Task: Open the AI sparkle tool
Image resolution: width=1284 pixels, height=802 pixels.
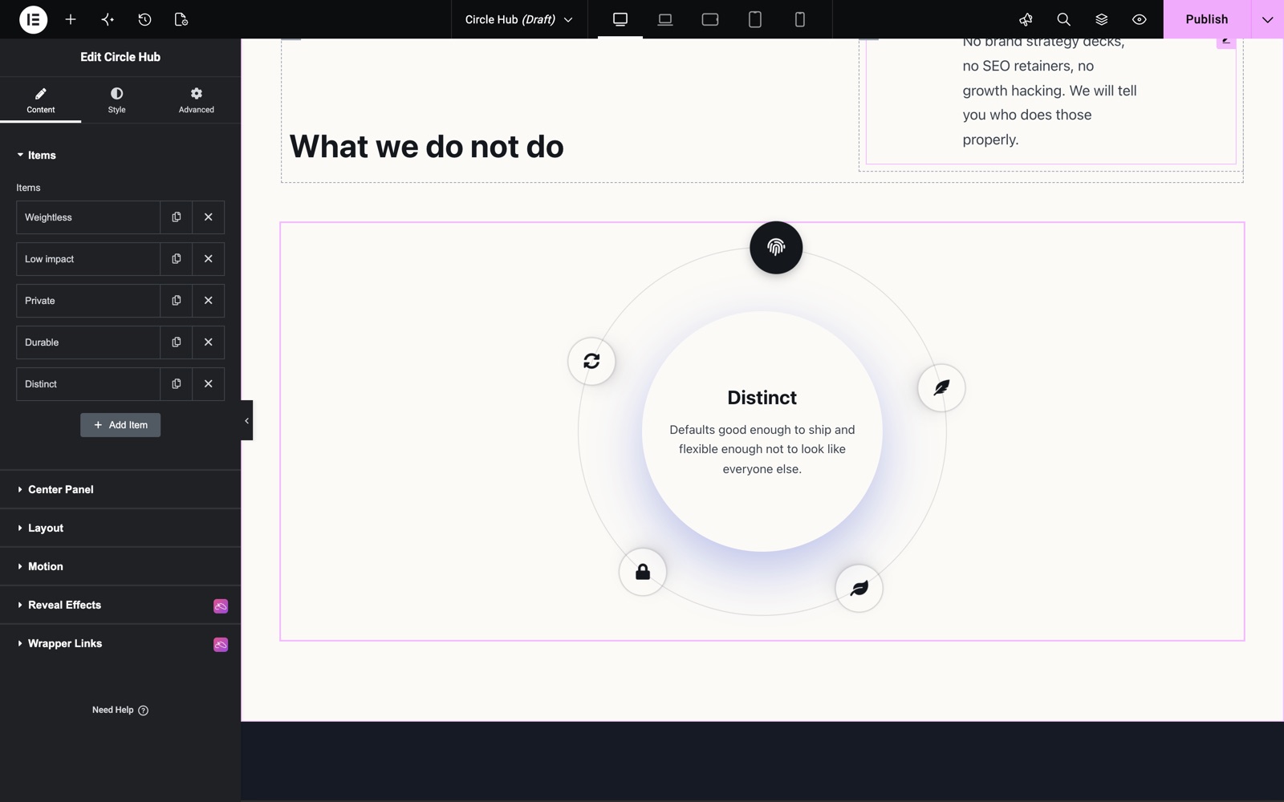Action: click(108, 19)
